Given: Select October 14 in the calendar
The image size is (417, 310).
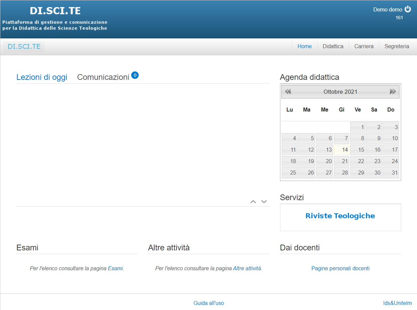Looking at the screenshot, I should click(x=341, y=150).
